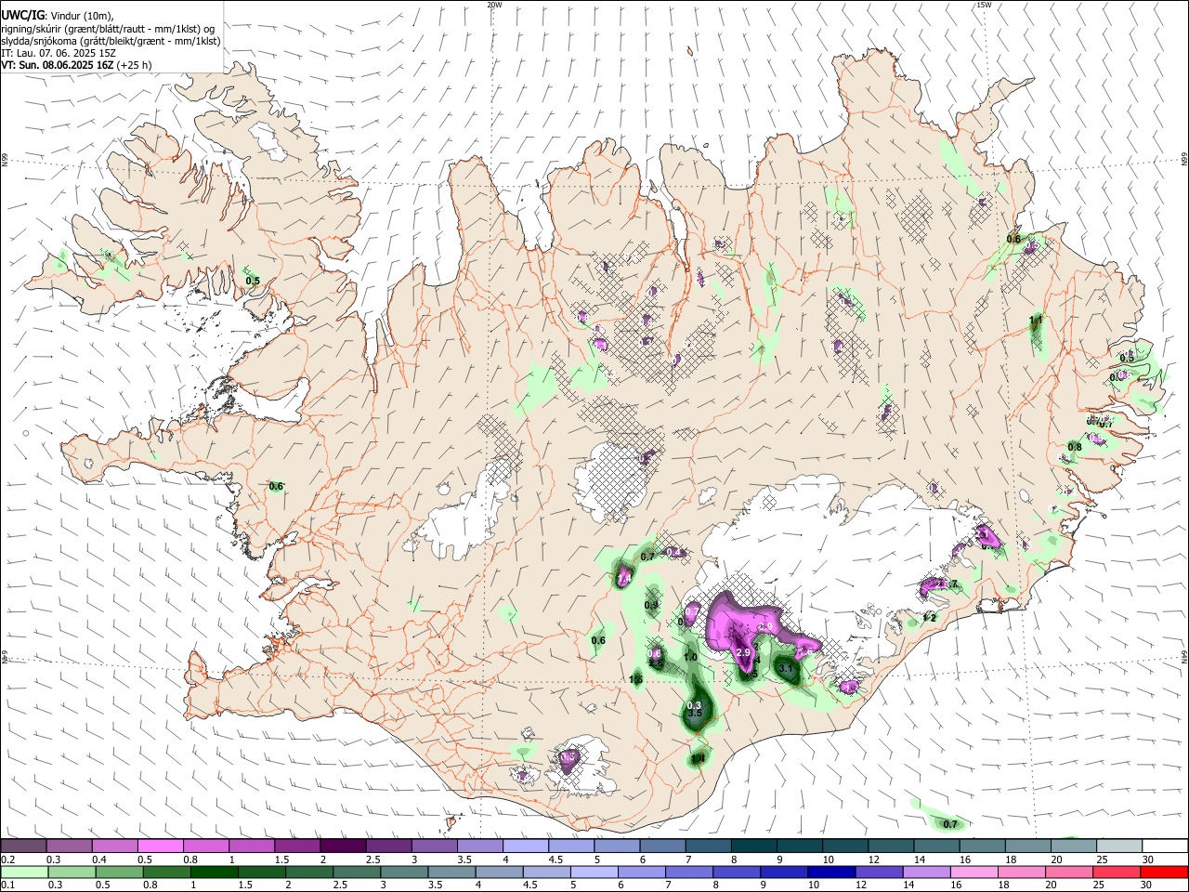Select the dark teal 8 swatch in snow legend
The height and width of the screenshot is (892, 1189).
pos(754,846)
